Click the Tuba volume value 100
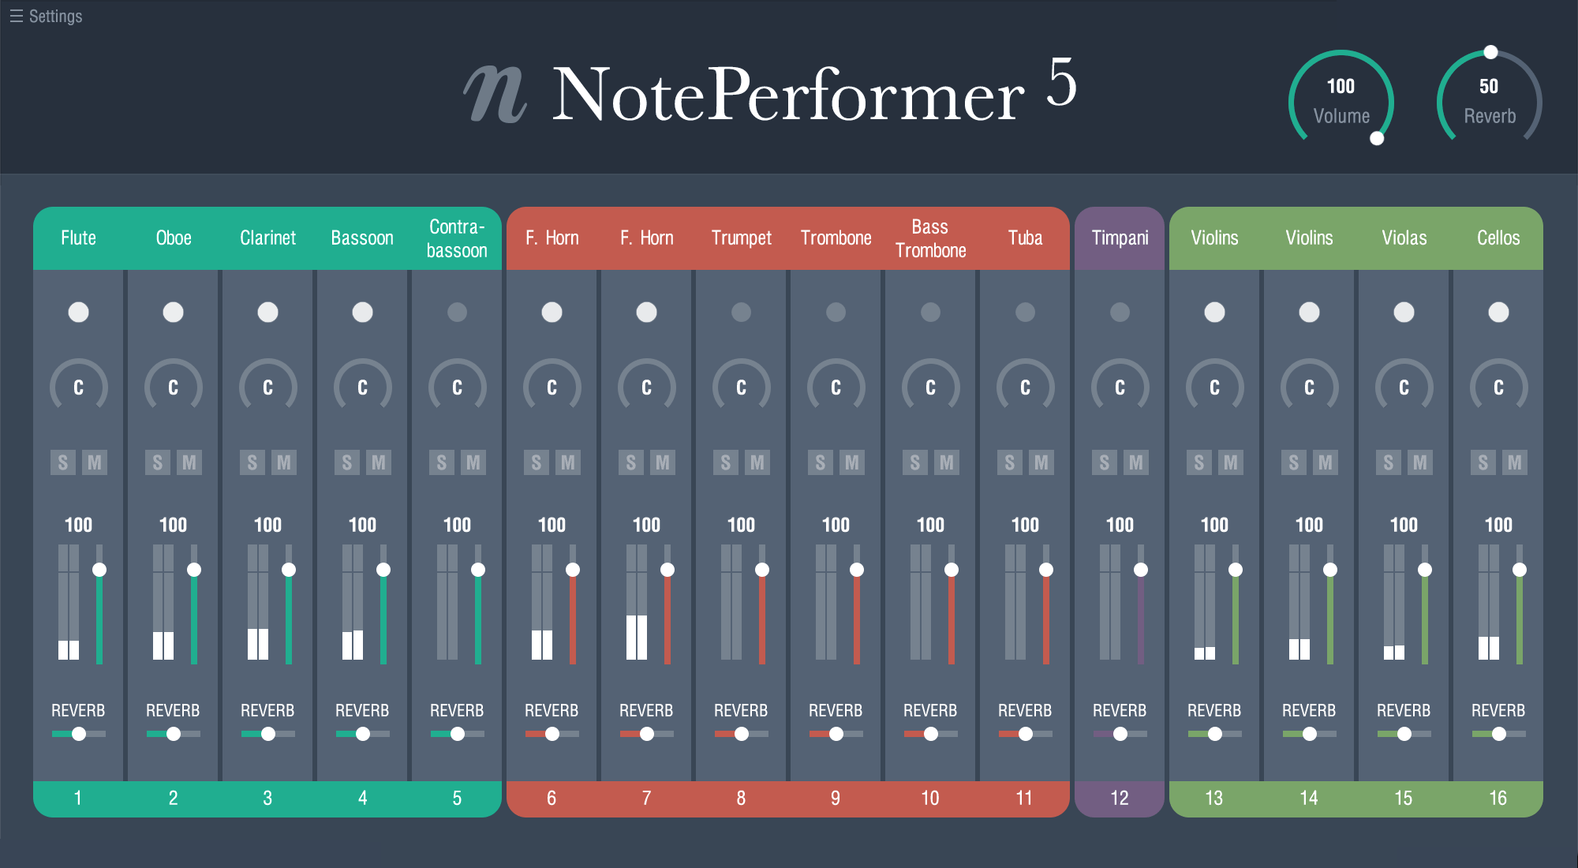The height and width of the screenshot is (868, 1578). tap(1025, 525)
